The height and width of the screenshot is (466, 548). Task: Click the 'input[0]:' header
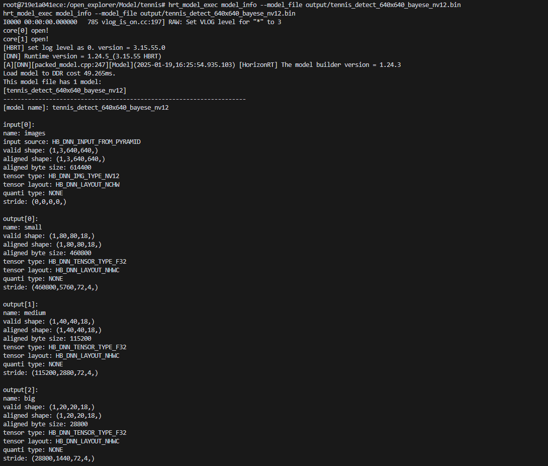[x=19, y=124]
